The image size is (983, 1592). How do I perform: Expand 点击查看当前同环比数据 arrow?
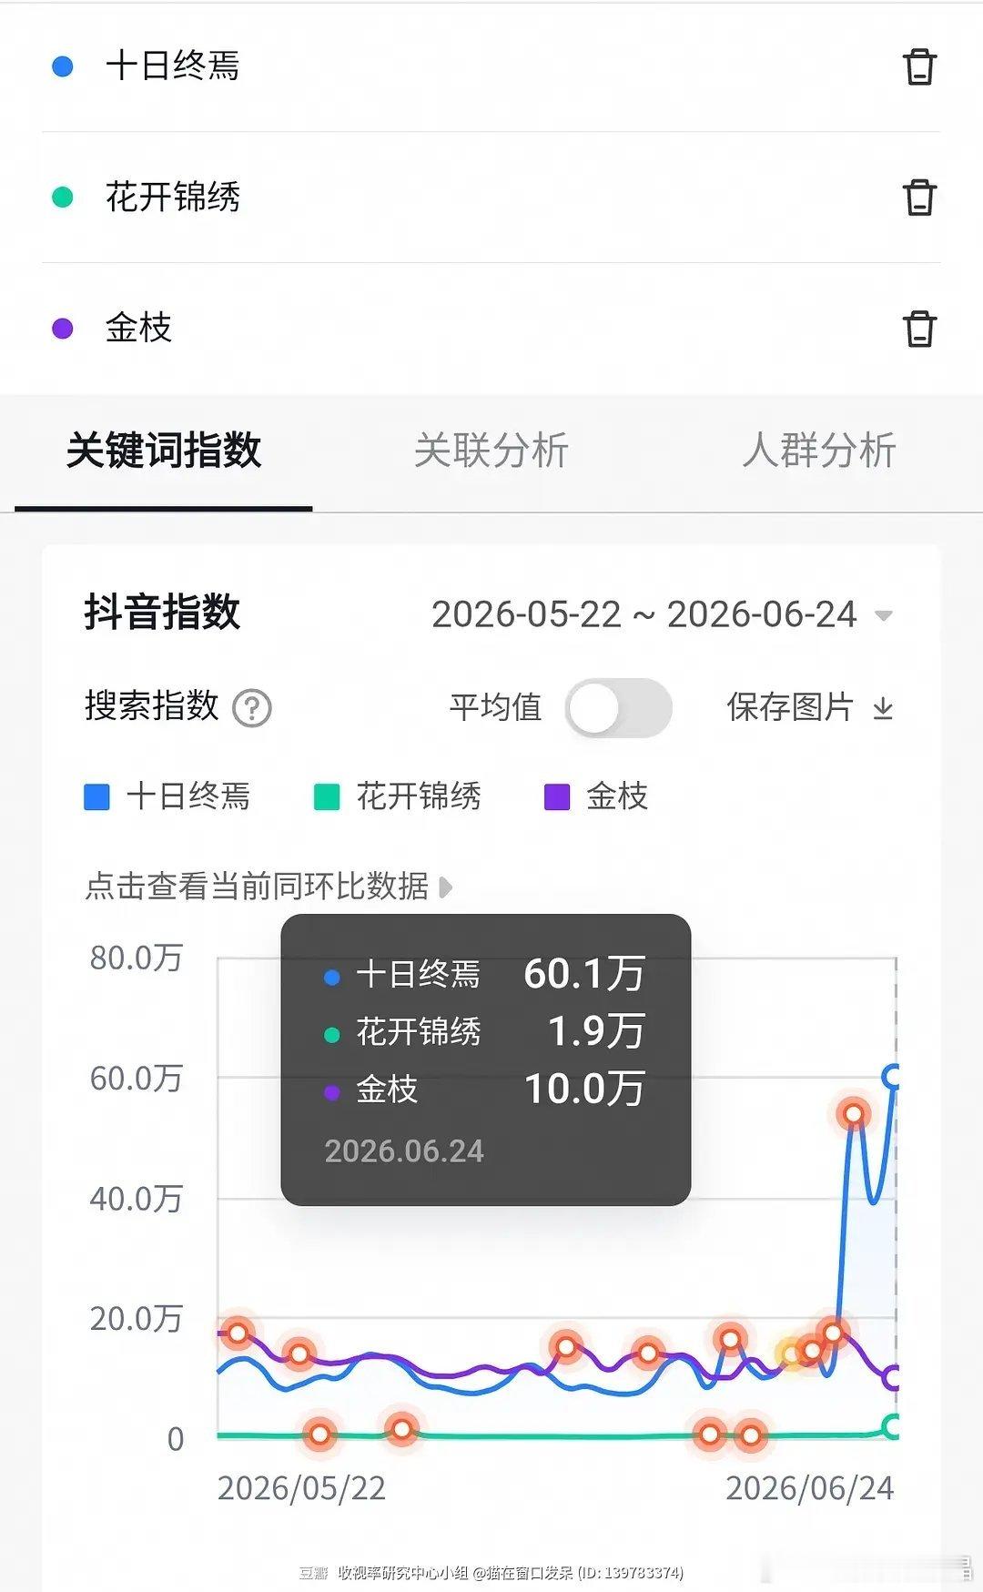(x=445, y=887)
